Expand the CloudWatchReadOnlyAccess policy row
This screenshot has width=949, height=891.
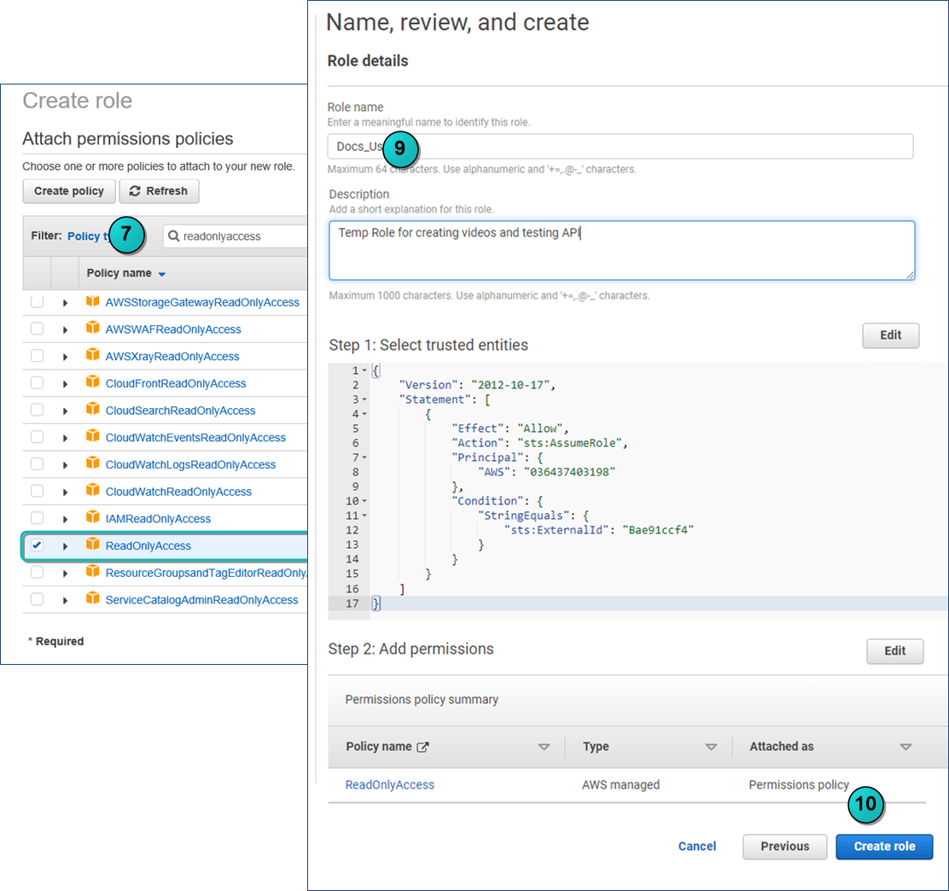(x=65, y=492)
